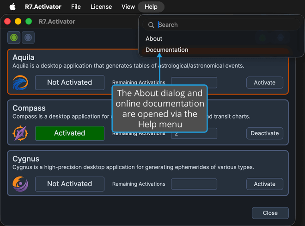This screenshot has height=226, width=305.
Task: Click Compass's green Activated status box
Action: click(x=70, y=133)
